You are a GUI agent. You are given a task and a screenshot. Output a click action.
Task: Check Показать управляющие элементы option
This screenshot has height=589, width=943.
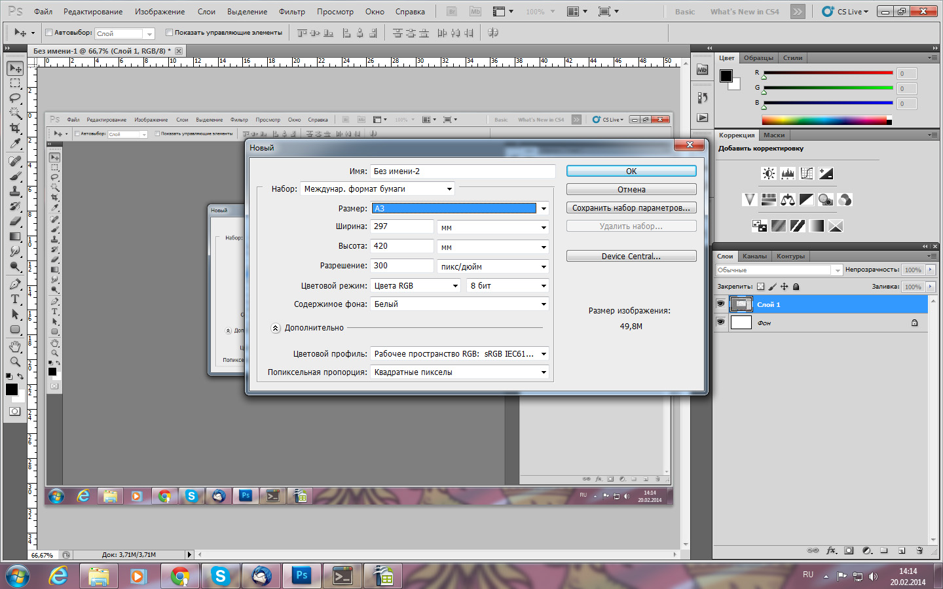169,33
